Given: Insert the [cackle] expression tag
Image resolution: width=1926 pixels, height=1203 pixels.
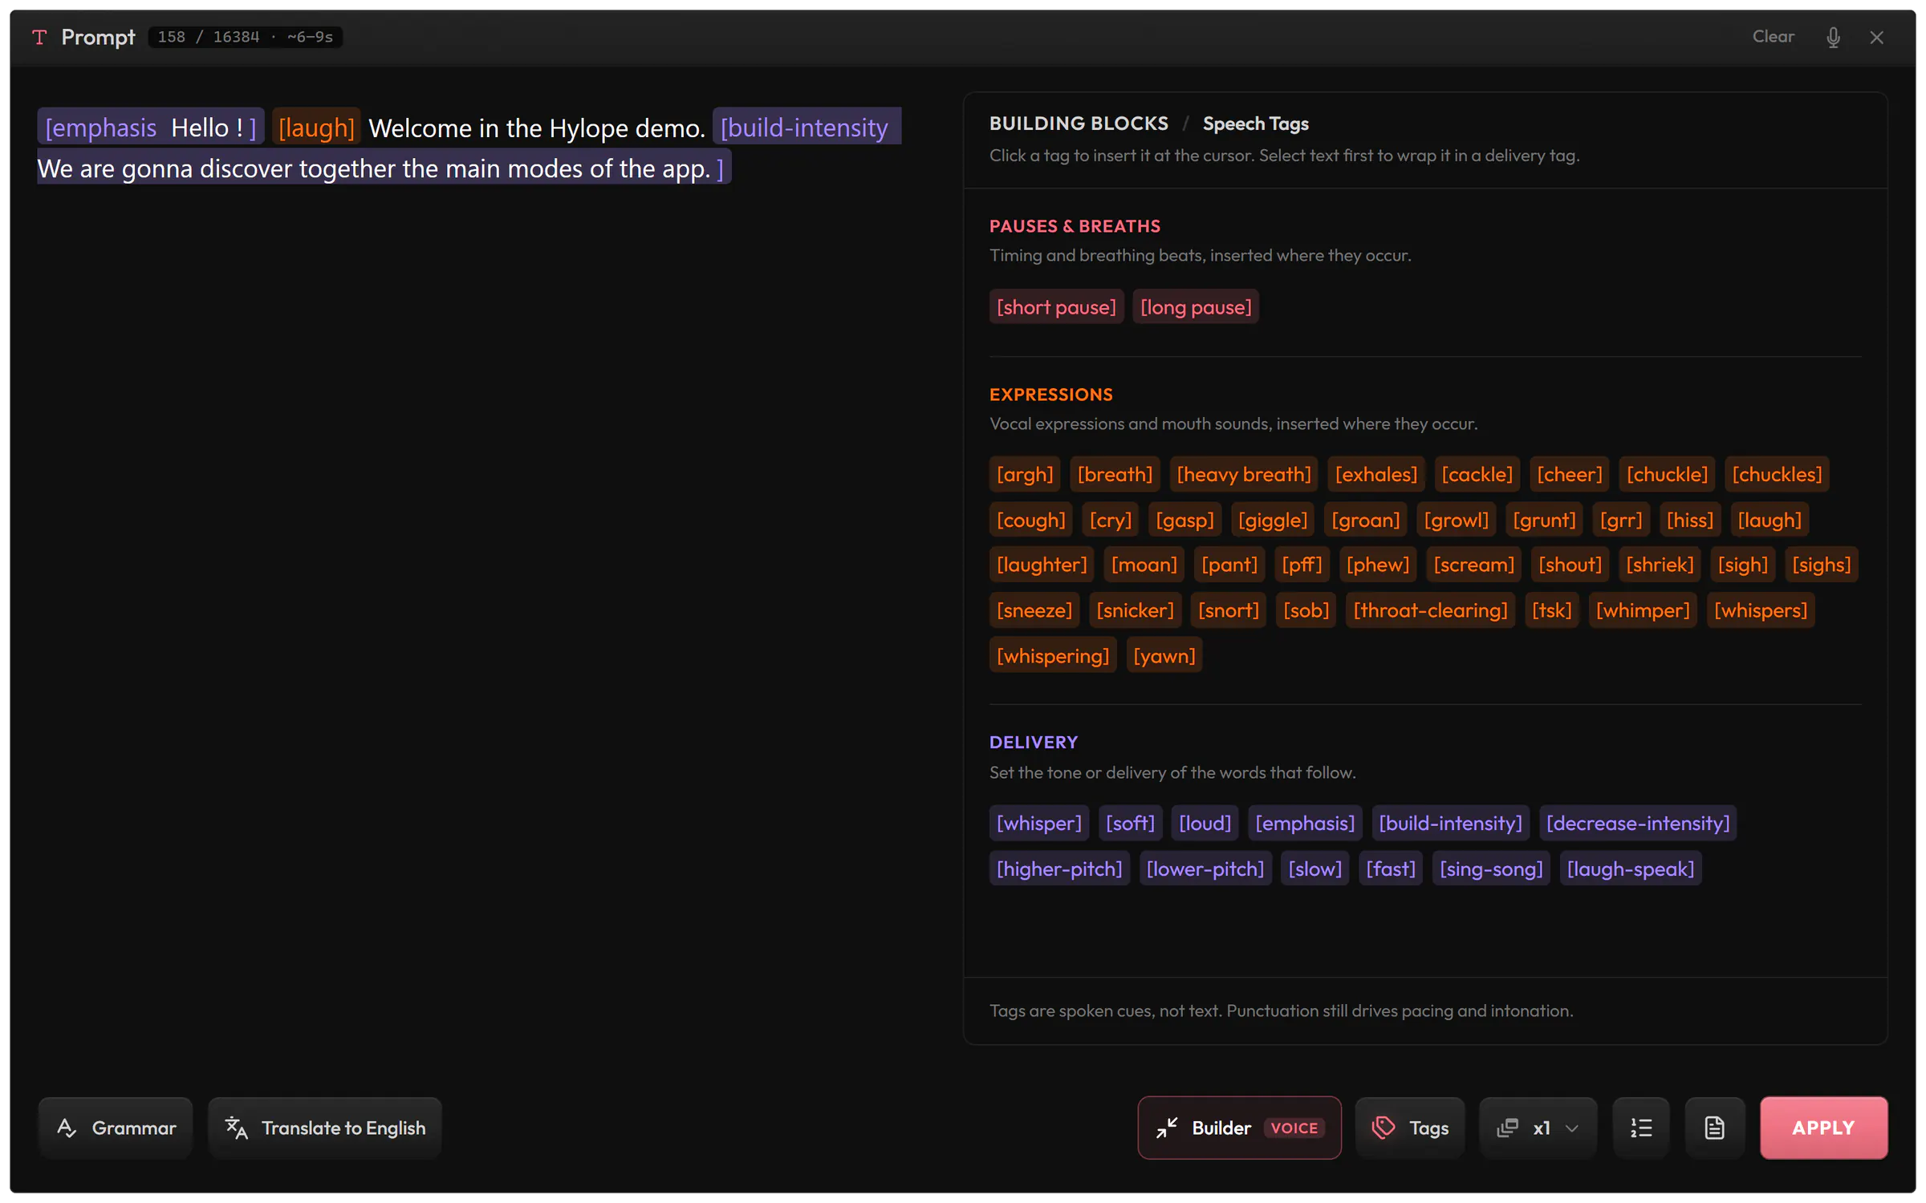Looking at the screenshot, I should point(1477,474).
